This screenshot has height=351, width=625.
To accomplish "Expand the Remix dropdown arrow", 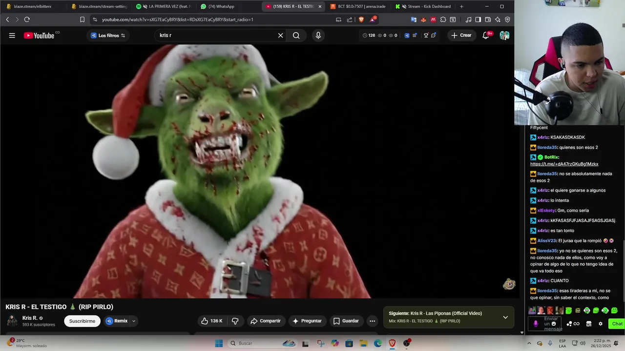I will (133, 321).
